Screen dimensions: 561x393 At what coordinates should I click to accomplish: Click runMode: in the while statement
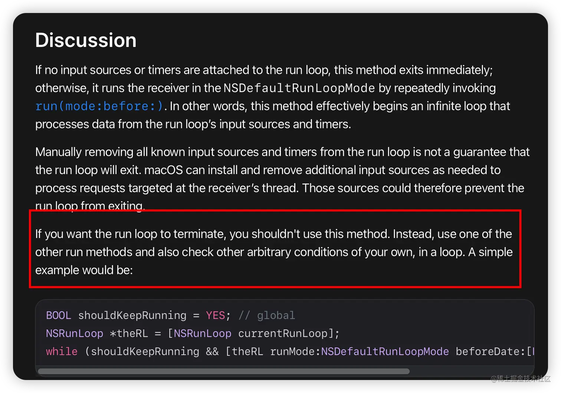(295, 351)
